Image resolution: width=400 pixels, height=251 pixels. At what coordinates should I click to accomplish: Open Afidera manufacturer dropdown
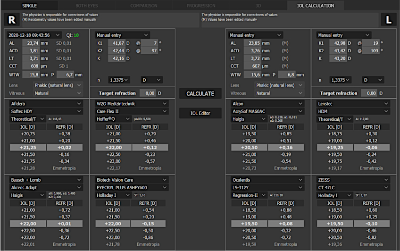46,104
